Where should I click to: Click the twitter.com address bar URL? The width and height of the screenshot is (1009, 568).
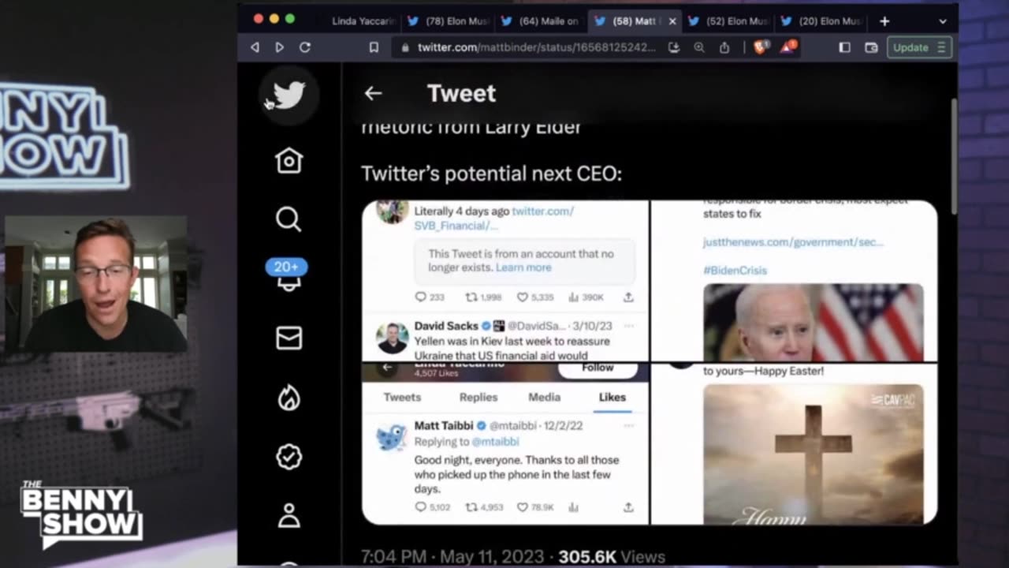536,47
